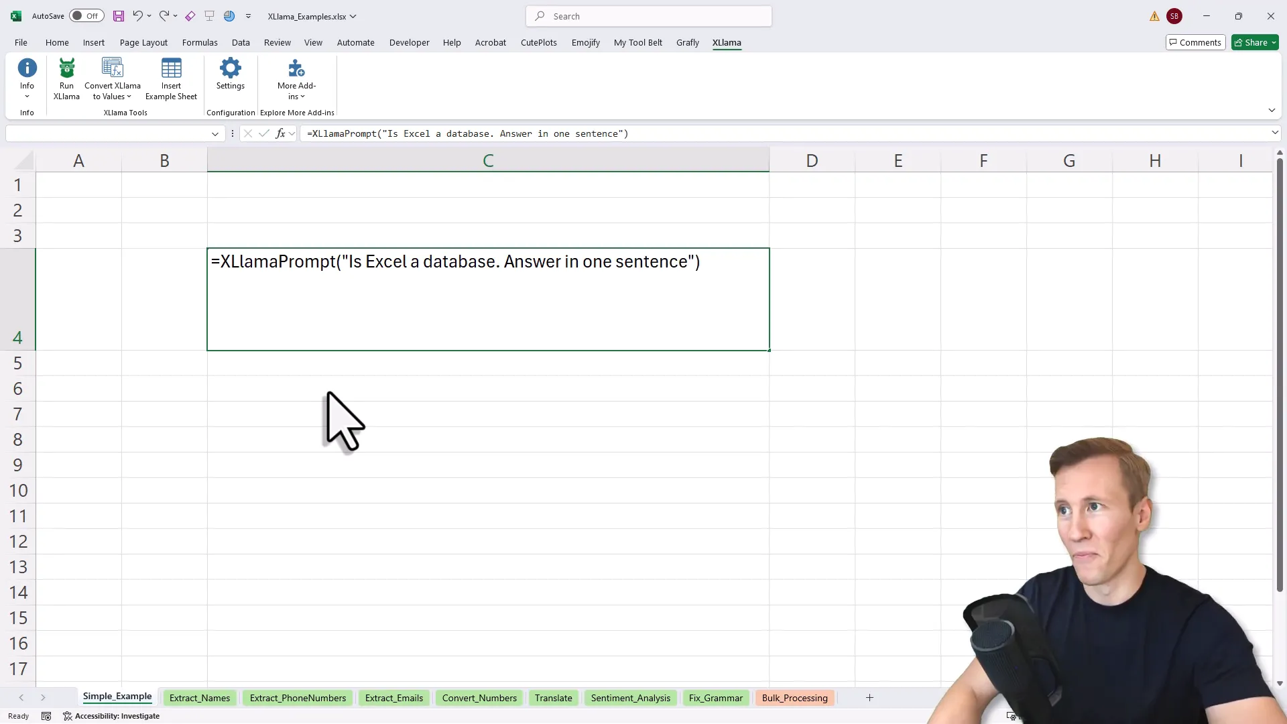The width and height of the screenshot is (1287, 724).
Task: Expand the Name Box dropdown
Action: coord(214,133)
